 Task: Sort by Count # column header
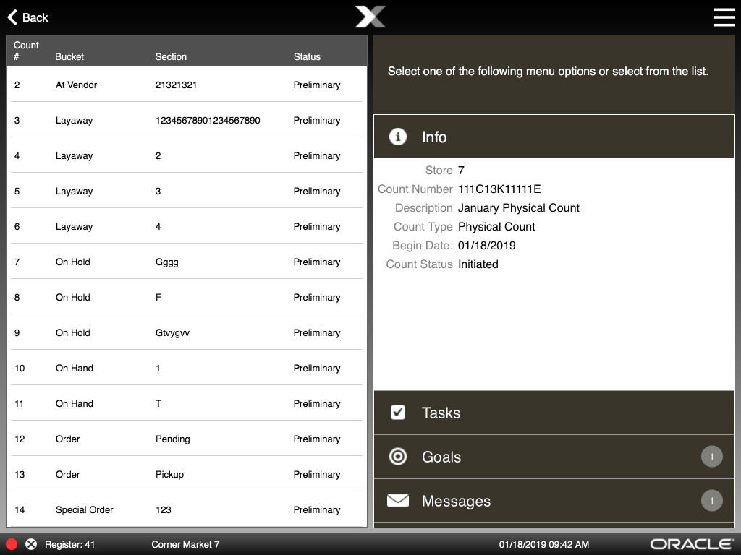click(x=26, y=51)
